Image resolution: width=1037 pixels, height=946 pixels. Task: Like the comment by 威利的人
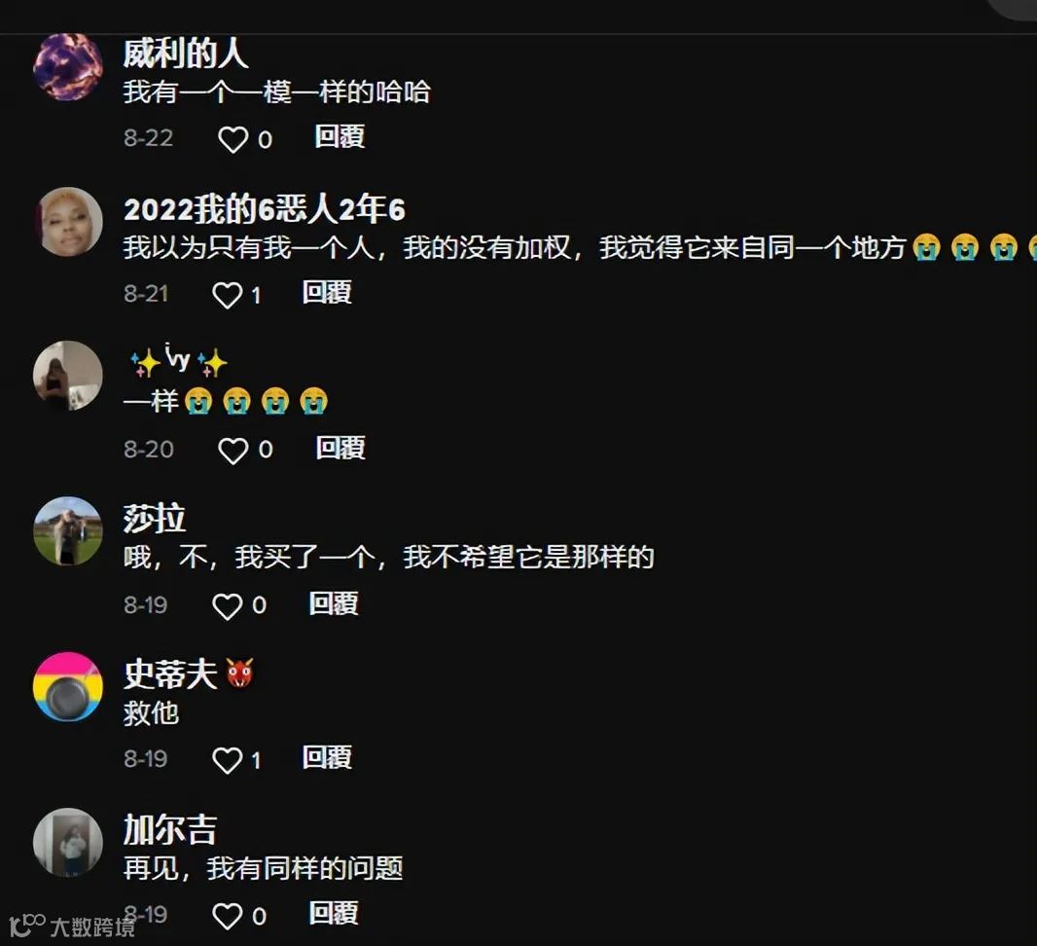click(x=232, y=139)
